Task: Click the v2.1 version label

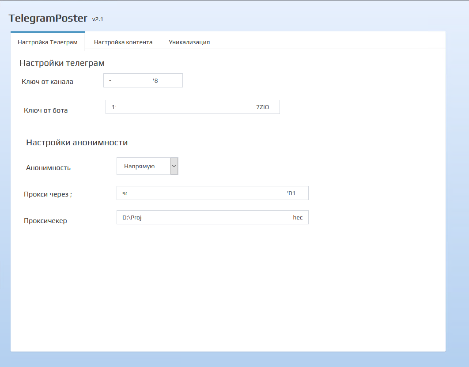Action: click(98, 19)
